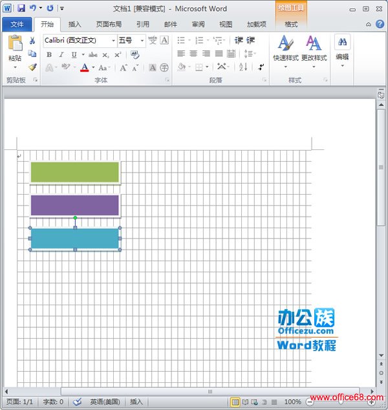This screenshot has height=410, width=388.
Task: Click the multilevel list icon
Action: [218, 40]
